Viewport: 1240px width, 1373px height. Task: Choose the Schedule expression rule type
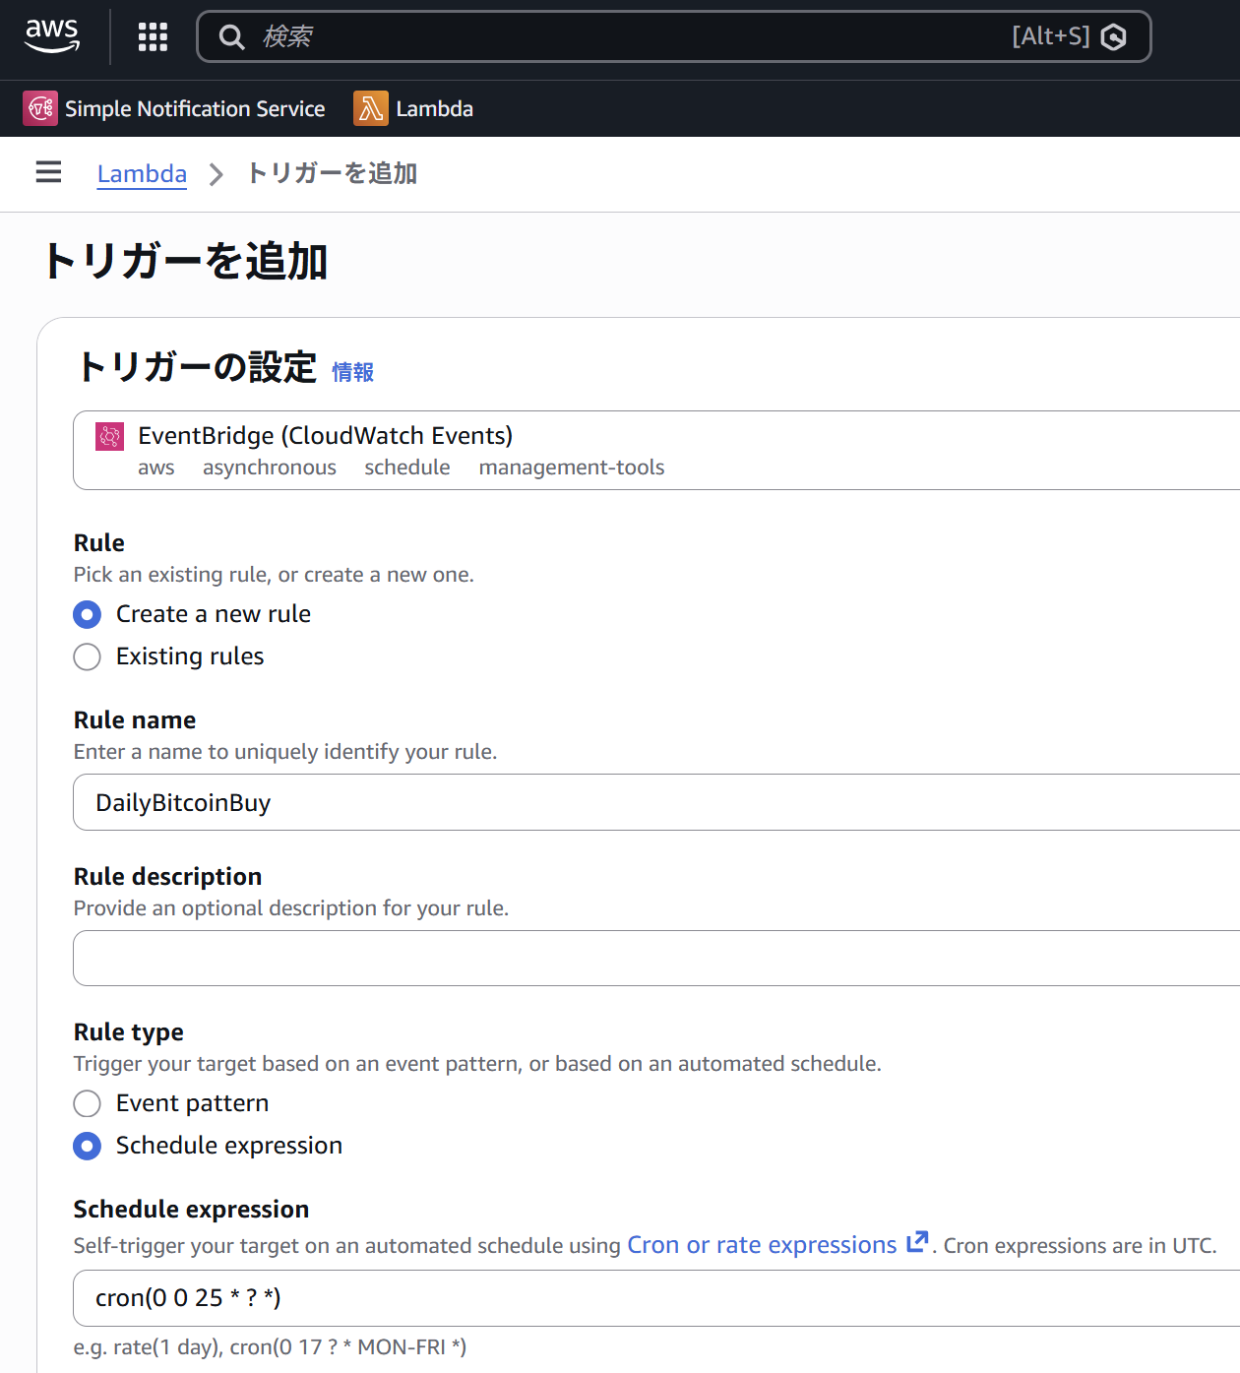(x=88, y=1146)
